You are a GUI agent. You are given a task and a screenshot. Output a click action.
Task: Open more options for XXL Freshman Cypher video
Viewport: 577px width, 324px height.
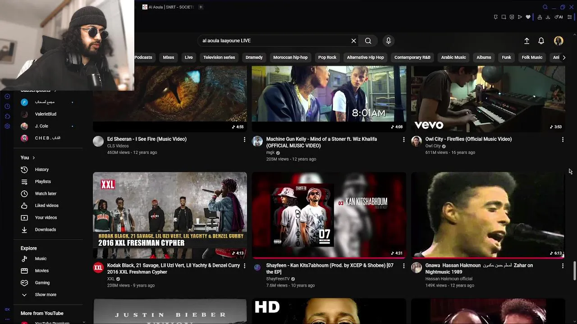[x=244, y=266]
